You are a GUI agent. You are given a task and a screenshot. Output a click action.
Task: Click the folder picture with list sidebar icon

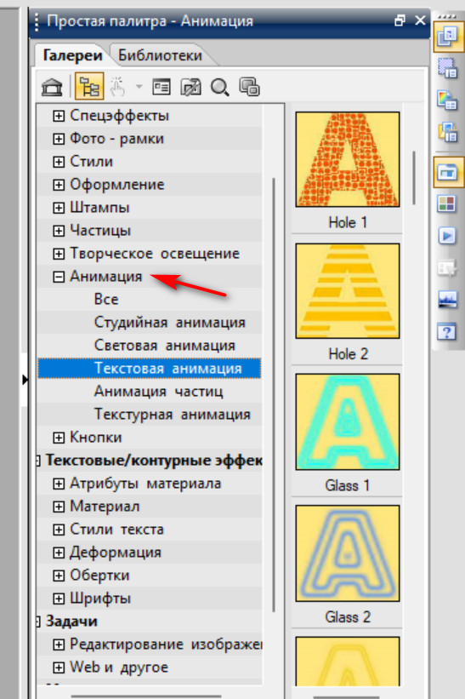[x=448, y=132]
